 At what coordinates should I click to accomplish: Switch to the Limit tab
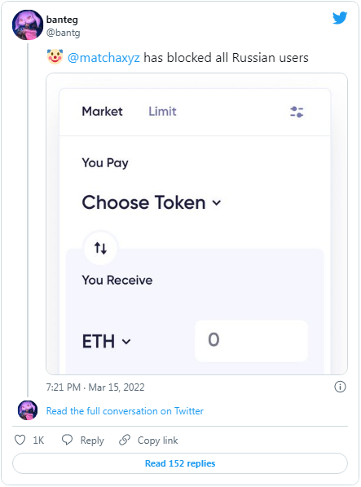tap(162, 112)
